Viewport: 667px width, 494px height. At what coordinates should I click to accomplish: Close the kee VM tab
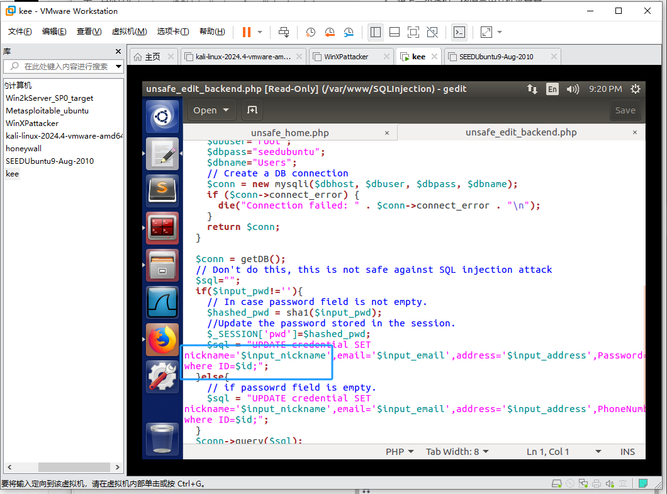(x=434, y=57)
